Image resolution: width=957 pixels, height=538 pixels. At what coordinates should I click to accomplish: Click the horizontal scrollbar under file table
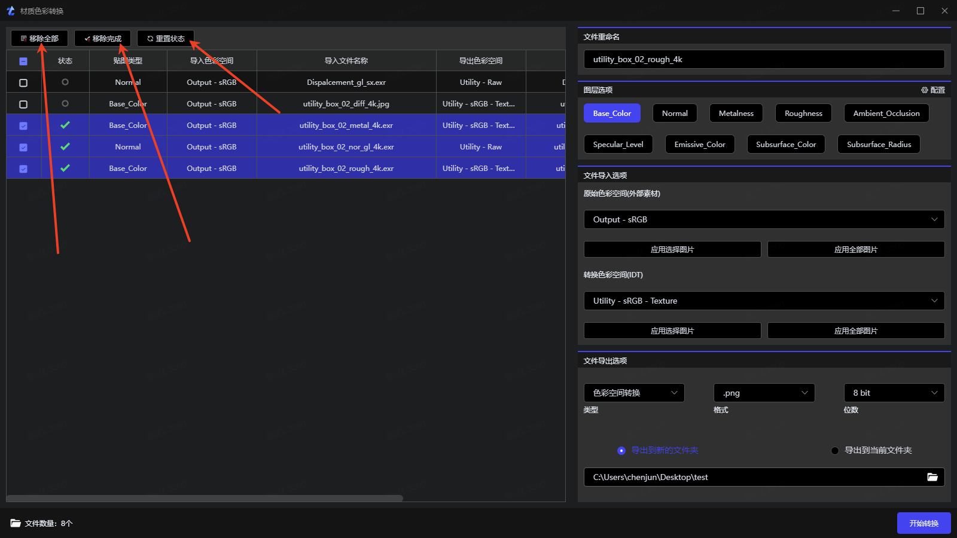tap(205, 498)
